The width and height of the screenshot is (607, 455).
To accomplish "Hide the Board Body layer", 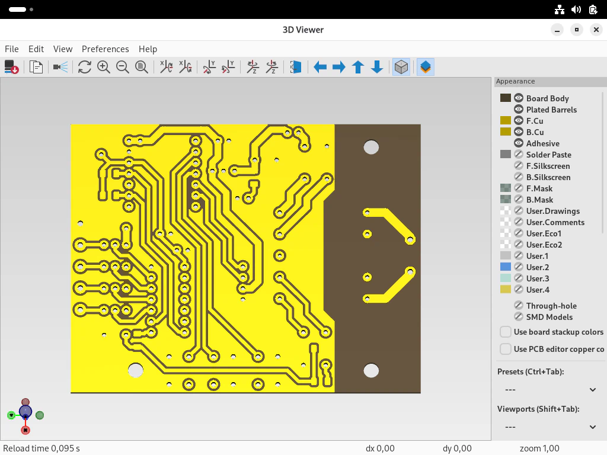I will tap(518, 98).
